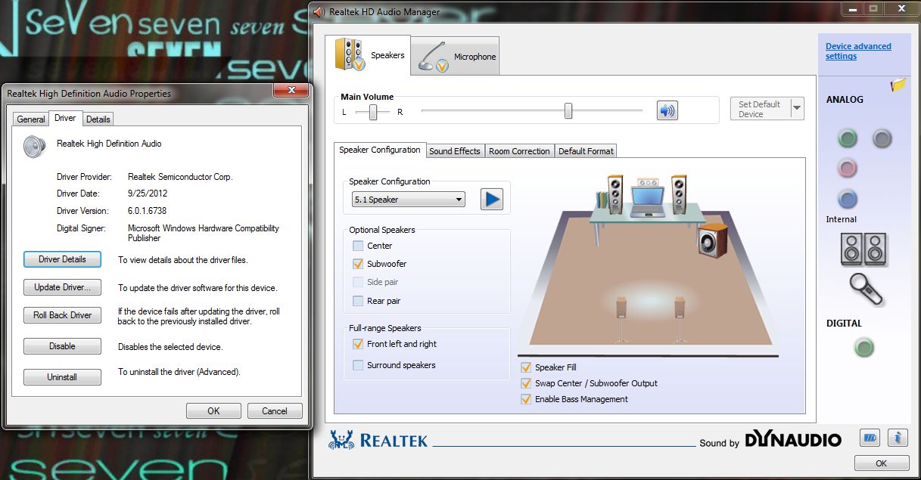Click the Set Default Device button

tap(760, 109)
